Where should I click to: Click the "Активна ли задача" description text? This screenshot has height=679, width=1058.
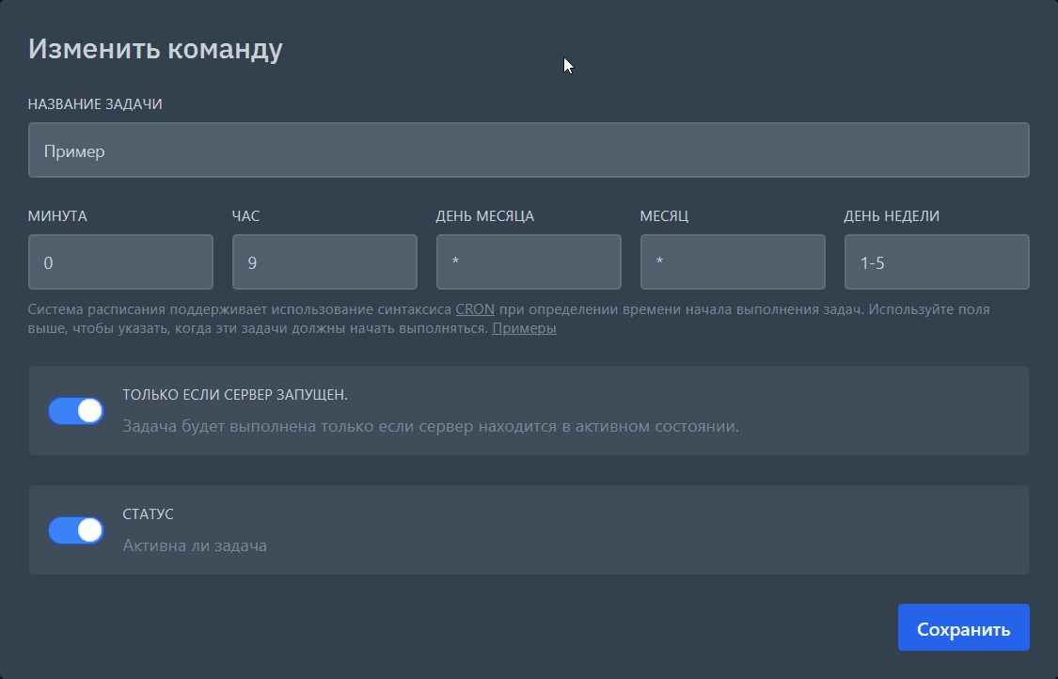[195, 545]
